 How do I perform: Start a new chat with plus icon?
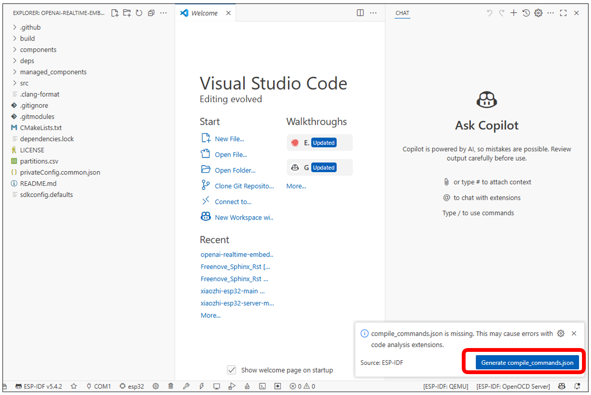click(514, 13)
